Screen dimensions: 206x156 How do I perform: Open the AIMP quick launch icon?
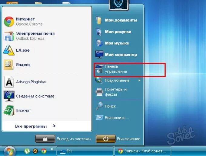pyautogui.click(x=35, y=151)
